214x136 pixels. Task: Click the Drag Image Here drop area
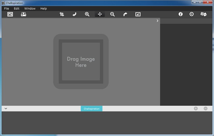(81, 62)
